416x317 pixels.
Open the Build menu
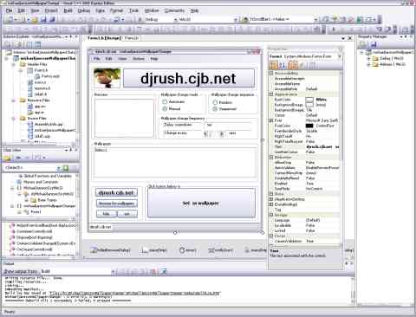click(x=68, y=10)
